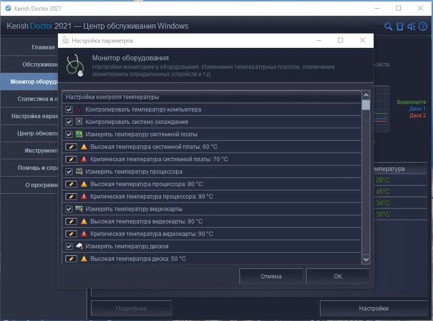Open Центр обновления sidebar tab
The height and width of the screenshot is (321, 433).
point(29,133)
